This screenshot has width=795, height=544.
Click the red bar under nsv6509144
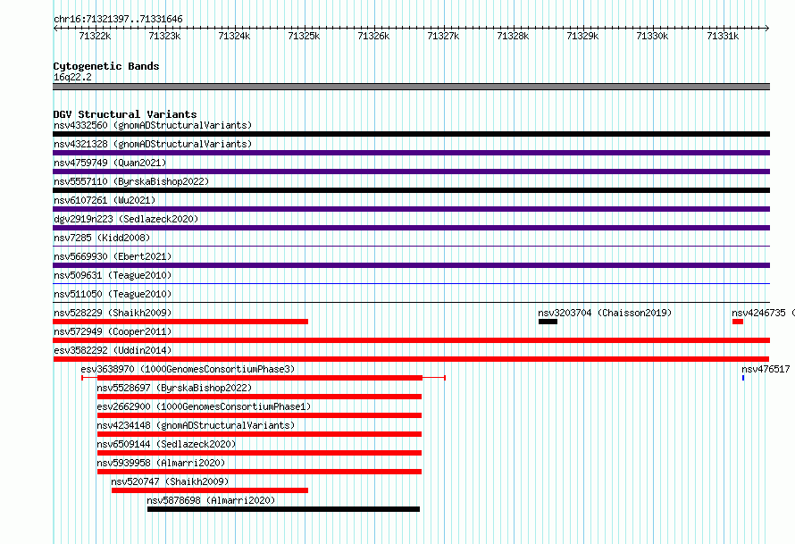pyautogui.click(x=259, y=453)
